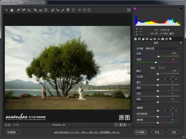This screenshot has height=139, width=186.
Task: Click the 自动 auto tone link
Action: click(153, 68)
